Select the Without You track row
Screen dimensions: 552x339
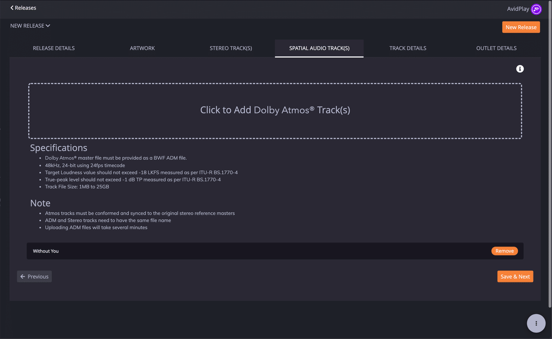275,251
